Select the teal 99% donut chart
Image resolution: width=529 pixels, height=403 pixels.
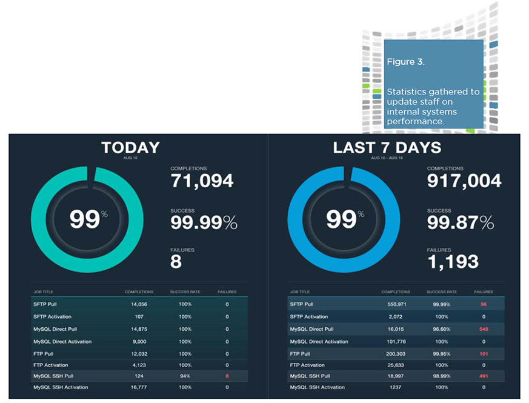(x=87, y=219)
